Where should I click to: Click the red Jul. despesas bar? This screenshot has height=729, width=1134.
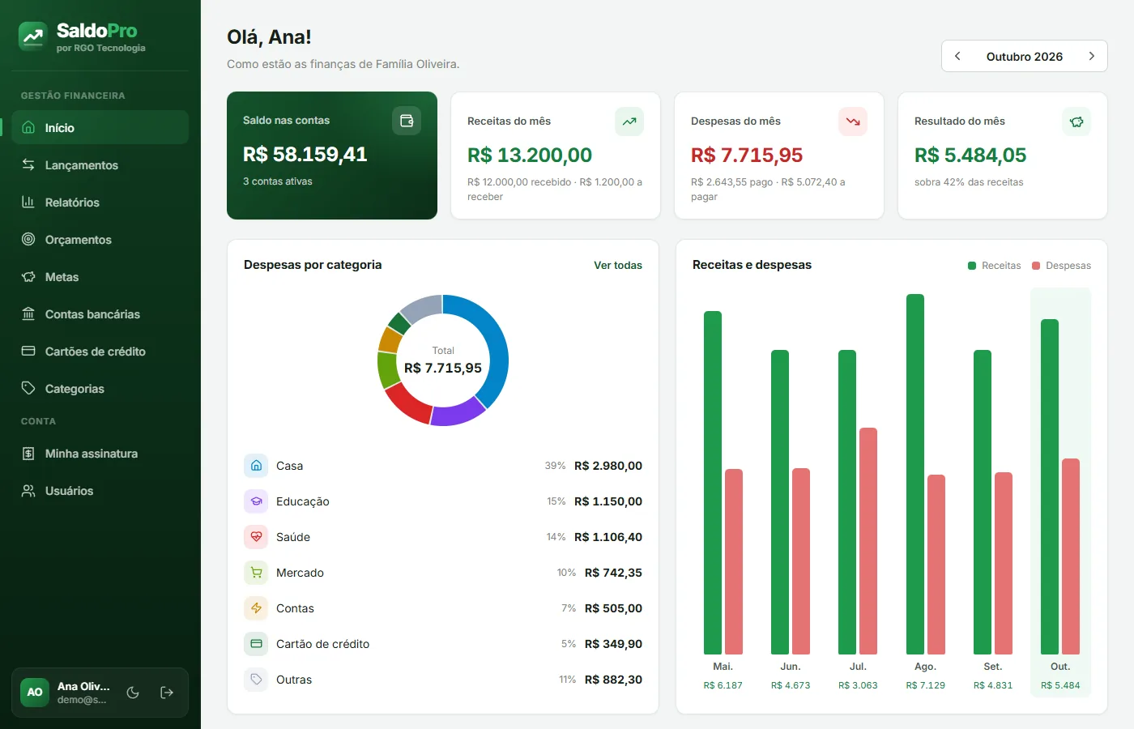[x=868, y=541]
